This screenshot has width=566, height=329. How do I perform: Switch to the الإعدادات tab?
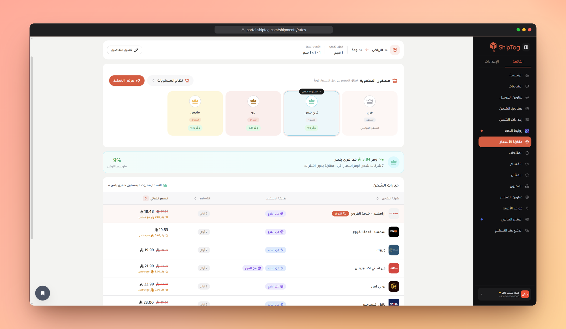pyautogui.click(x=492, y=61)
